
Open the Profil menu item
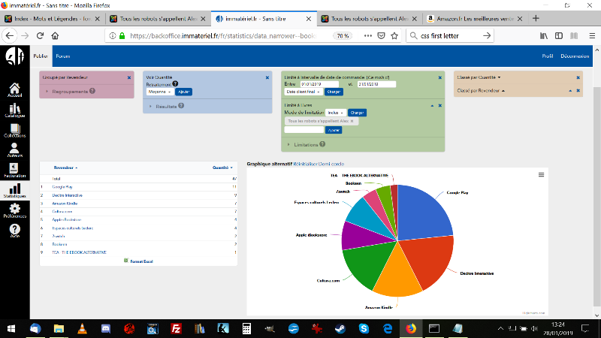[547, 56]
